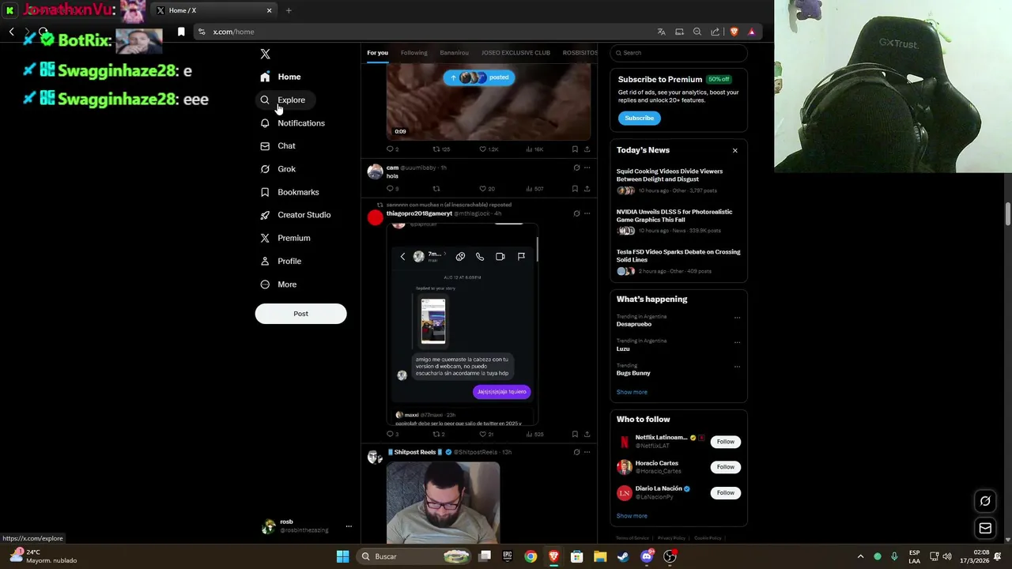
Task: Open Epic Games Launcher from the taskbar
Action: [x=508, y=556]
